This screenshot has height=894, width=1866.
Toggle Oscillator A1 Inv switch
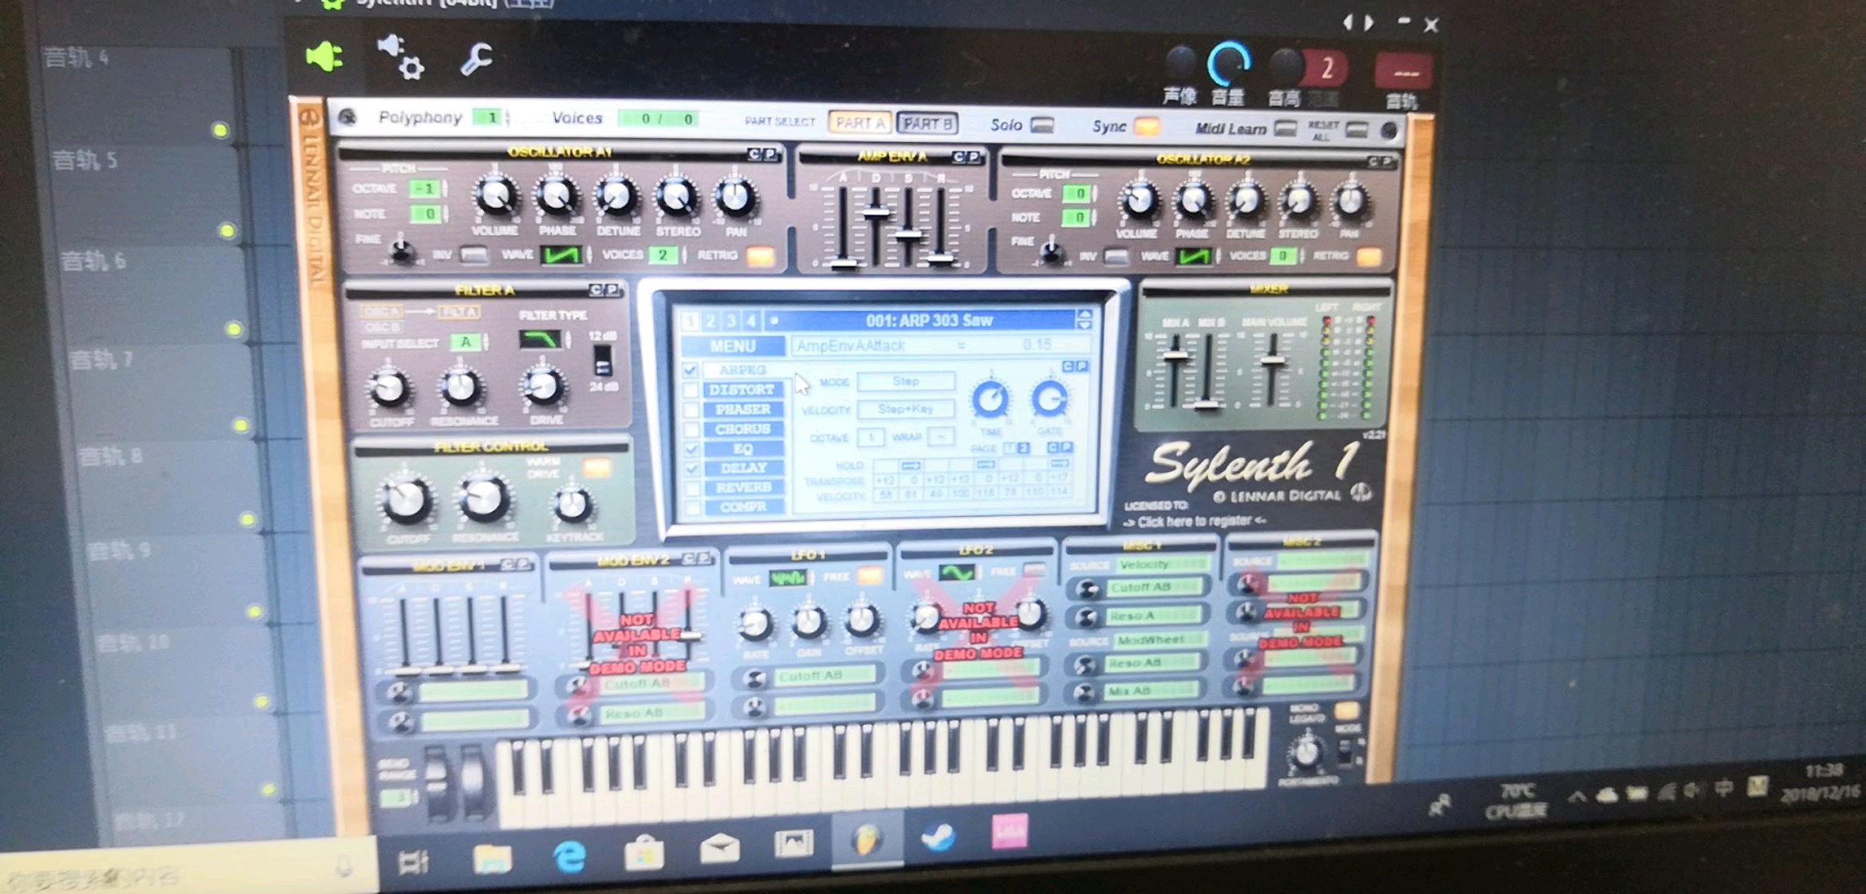[x=474, y=255]
